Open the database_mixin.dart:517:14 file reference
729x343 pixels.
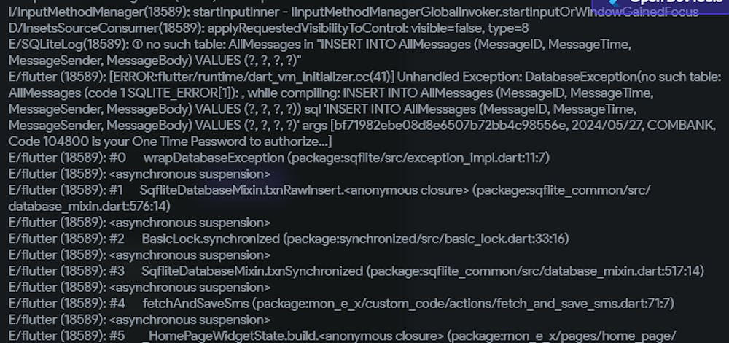[614, 271]
